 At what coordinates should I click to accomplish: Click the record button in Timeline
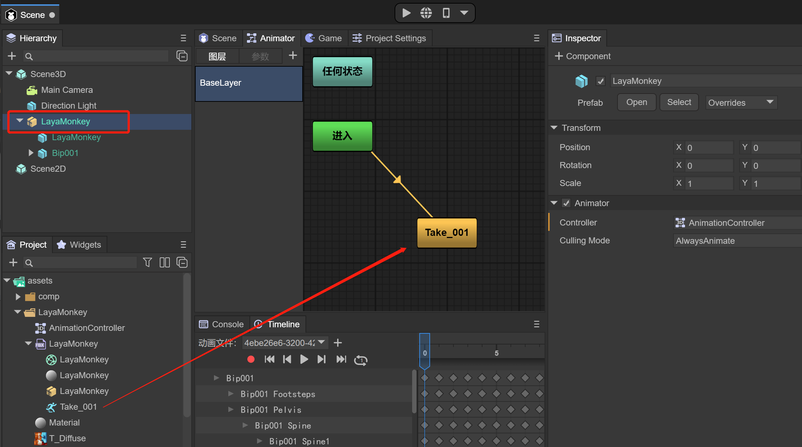point(250,360)
